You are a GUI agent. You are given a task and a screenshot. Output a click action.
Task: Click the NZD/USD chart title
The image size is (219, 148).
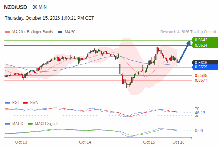(16, 7)
